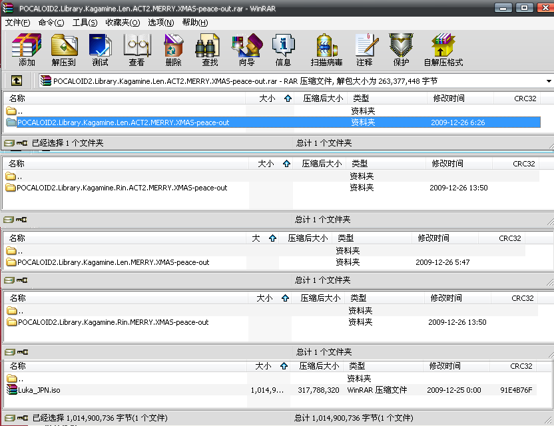This screenshot has height=426, width=554.
Task: Select the Kagamine.Rin.MERRY.XMAS-peace-out folder name
Action: pyautogui.click(x=113, y=322)
